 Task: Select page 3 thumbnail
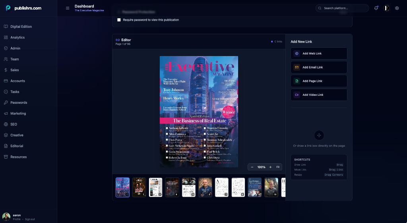pos(156,188)
